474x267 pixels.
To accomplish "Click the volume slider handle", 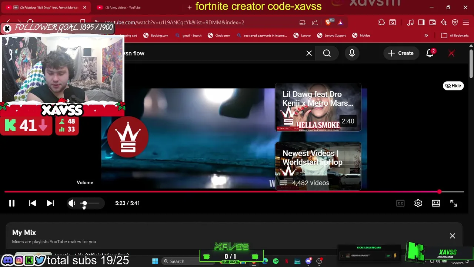I will 84,203.
